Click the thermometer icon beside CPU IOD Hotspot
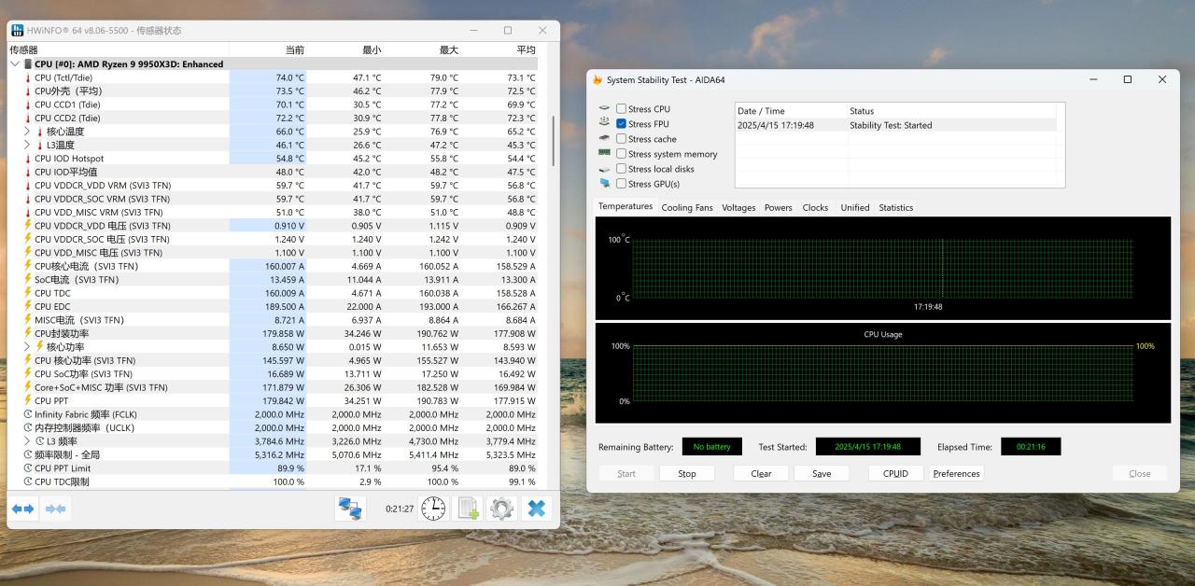1195x586 pixels. [x=28, y=159]
